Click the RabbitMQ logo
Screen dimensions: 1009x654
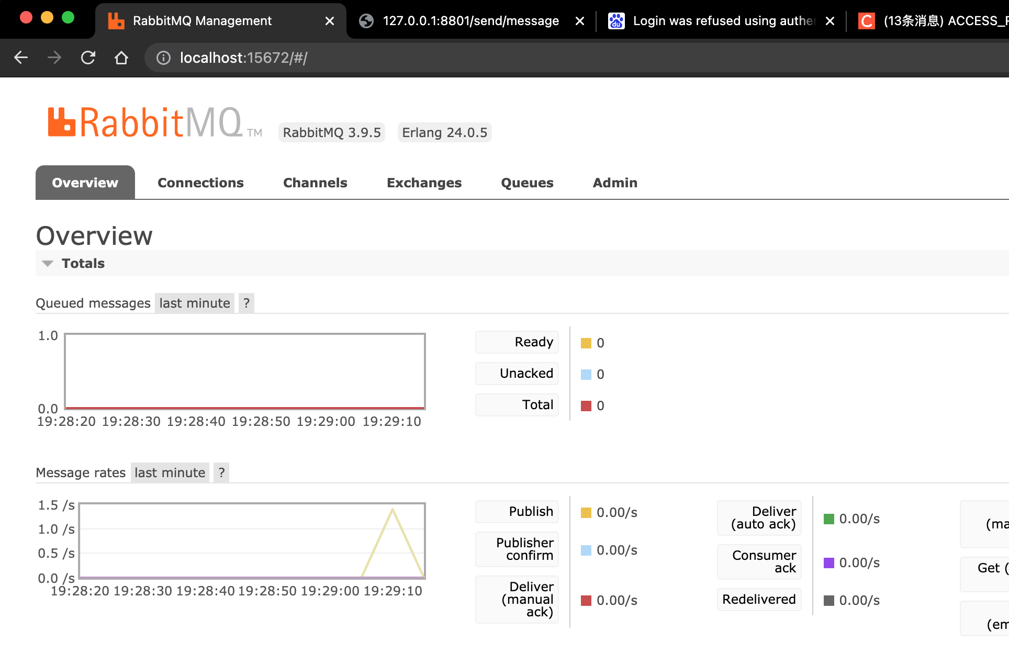tap(155, 122)
